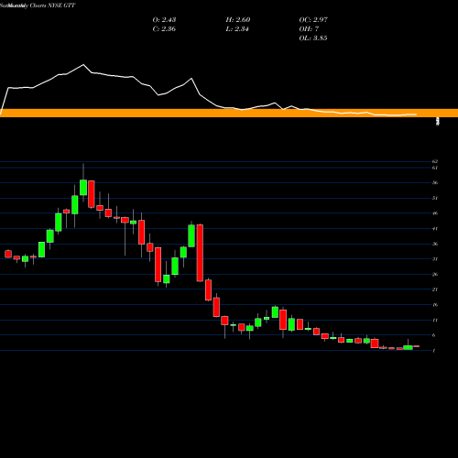458x458 pixels.
Task: Click the 'L: 2.34' low value
Action: pyautogui.click(x=237, y=29)
